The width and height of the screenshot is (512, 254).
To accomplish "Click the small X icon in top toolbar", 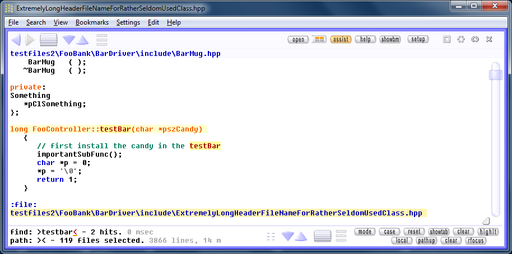I will coord(489,39).
